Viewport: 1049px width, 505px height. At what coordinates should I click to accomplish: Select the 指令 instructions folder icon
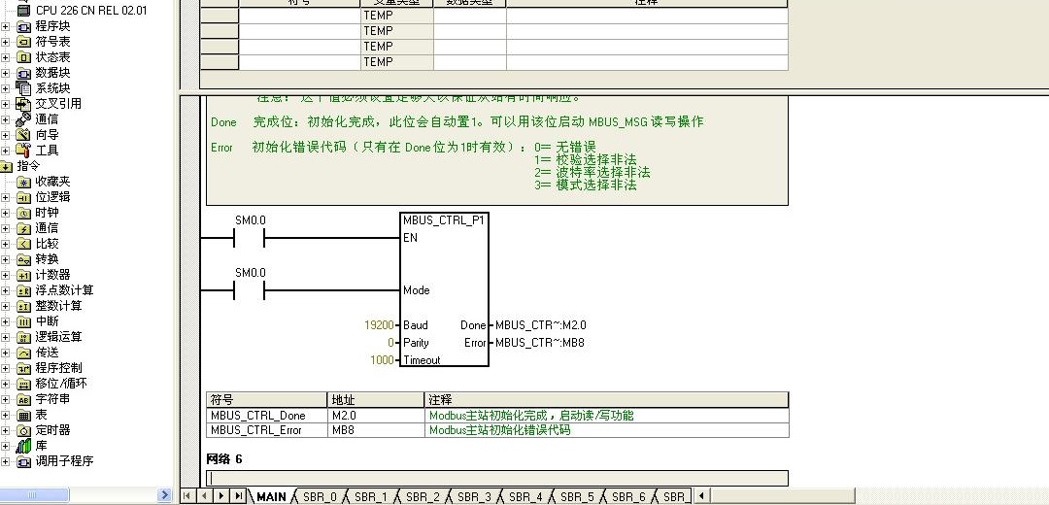click(7, 166)
